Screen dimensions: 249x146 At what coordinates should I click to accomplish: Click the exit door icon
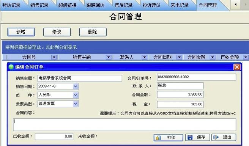pos(216,137)
